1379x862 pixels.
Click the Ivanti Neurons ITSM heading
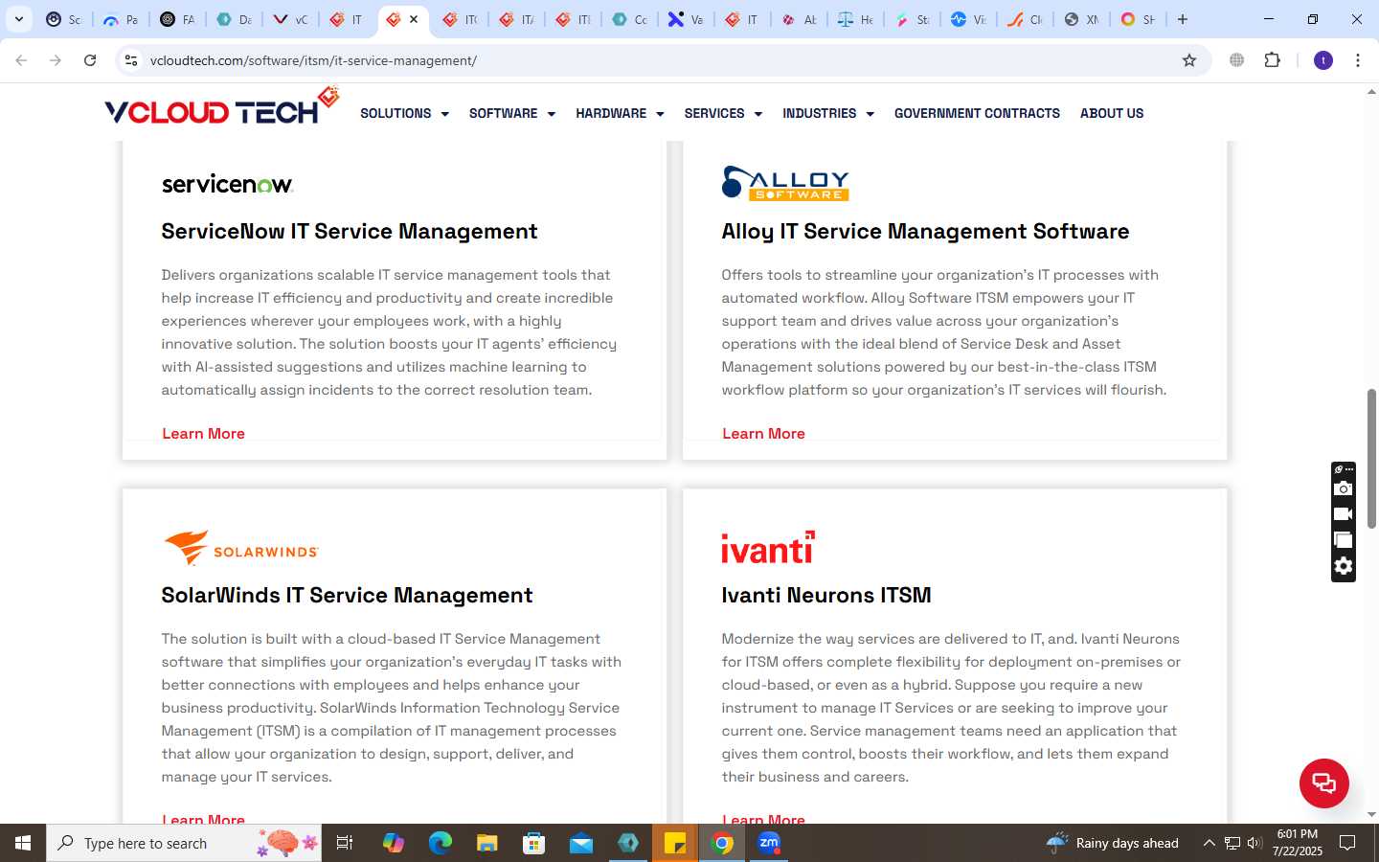pos(826,596)
